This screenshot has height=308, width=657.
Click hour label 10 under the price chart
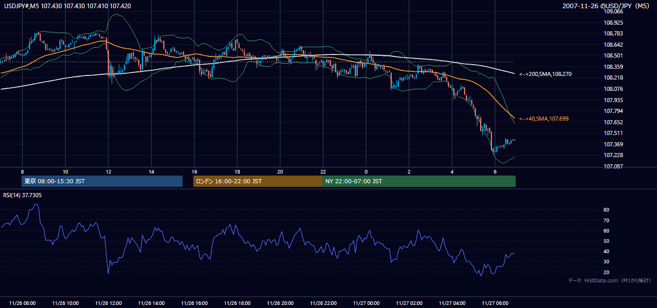click(x=65, y=171)
